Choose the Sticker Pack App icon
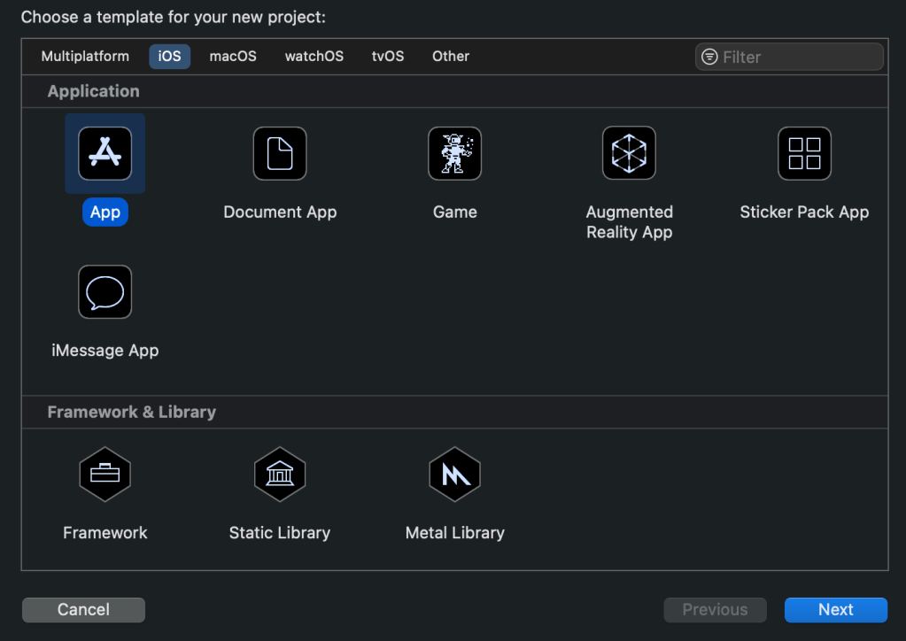This screenshot has height=641, width=906. pos(804,153)
